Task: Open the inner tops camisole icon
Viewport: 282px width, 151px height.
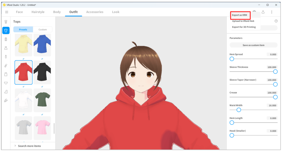Action: tap(6, 74)
